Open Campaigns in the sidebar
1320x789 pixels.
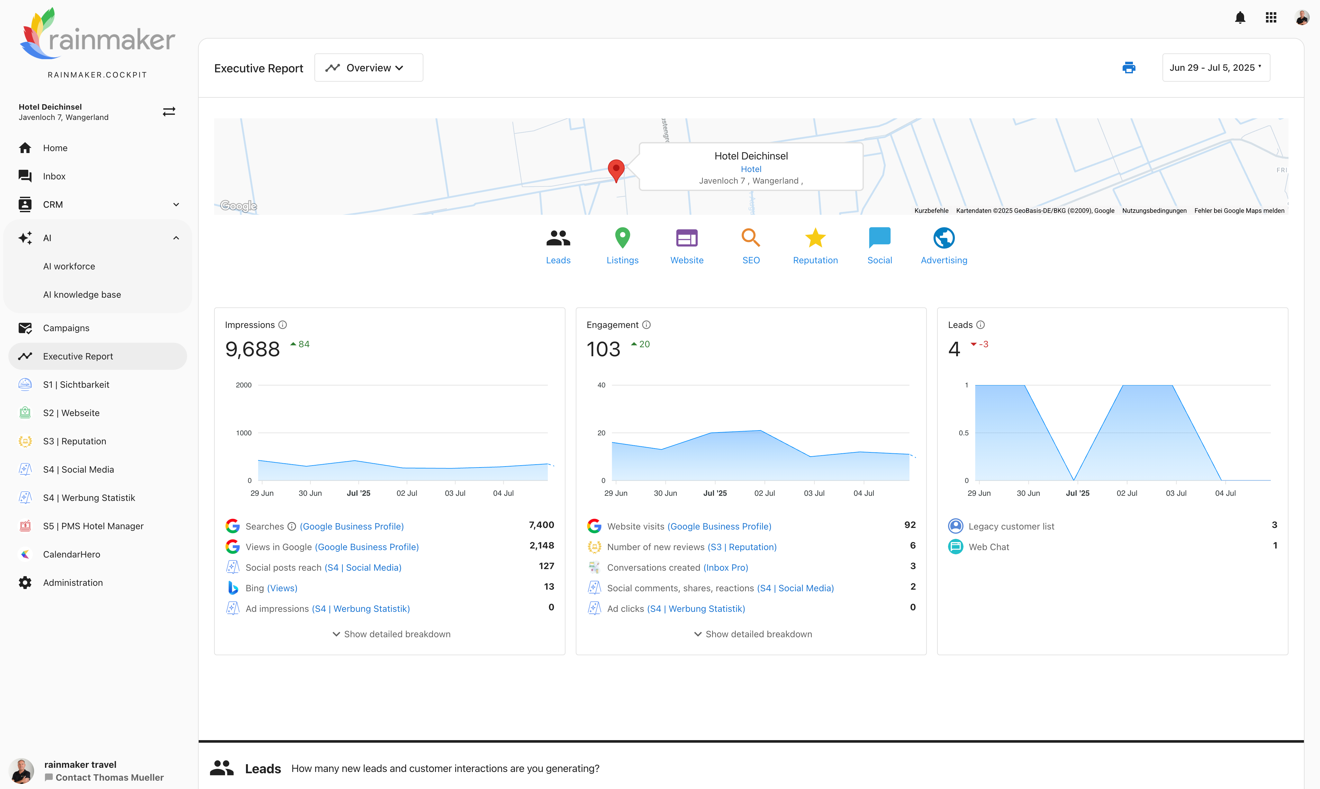point(66,328)
